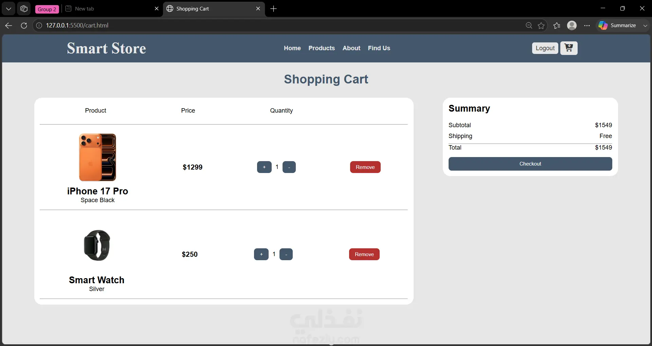Reload the cart page

point(24,25)
